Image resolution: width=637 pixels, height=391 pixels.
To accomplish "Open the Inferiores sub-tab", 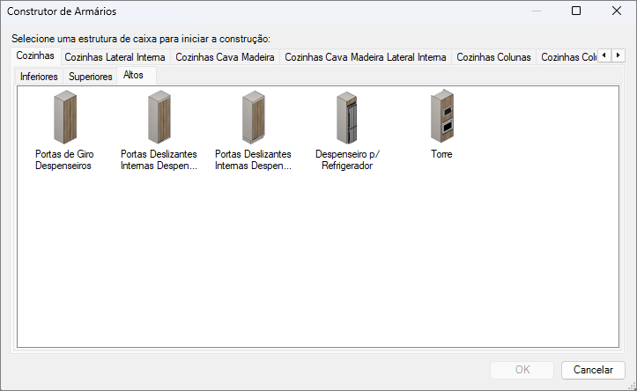I will click(x=39, y=77).
